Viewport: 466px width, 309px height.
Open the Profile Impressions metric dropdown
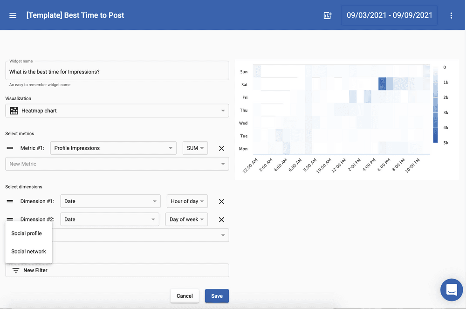pos(113,148)
